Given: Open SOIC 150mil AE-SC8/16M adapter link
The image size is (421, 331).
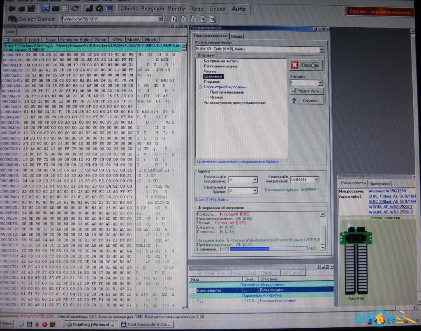Looking at the screenshot, I should coord(392,196).
